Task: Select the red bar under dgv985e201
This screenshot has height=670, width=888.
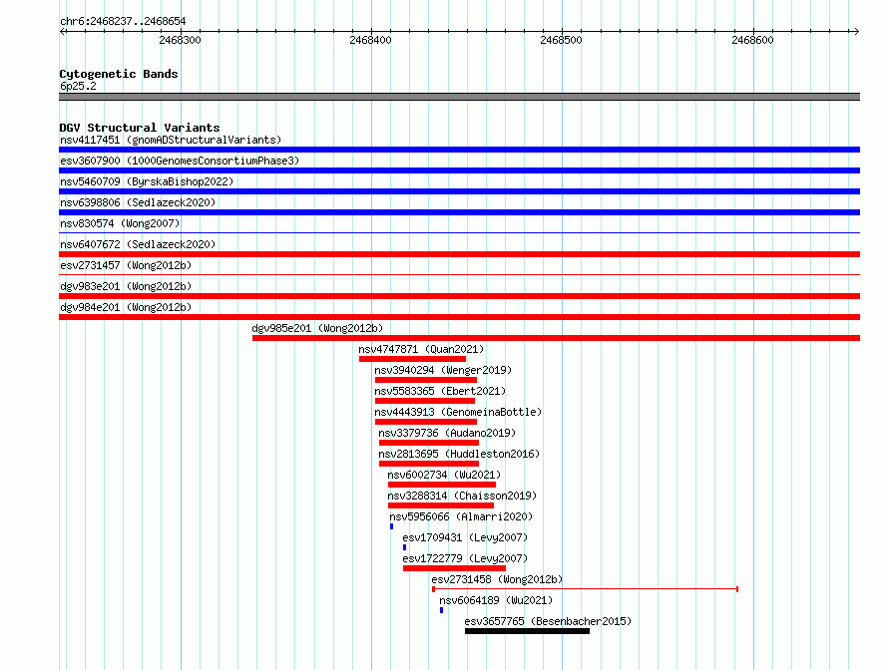Action: pyautogui.click(x=556, y=338)
